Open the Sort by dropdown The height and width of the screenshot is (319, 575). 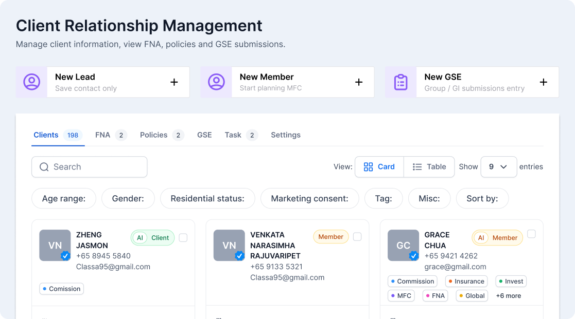point(482,199)
